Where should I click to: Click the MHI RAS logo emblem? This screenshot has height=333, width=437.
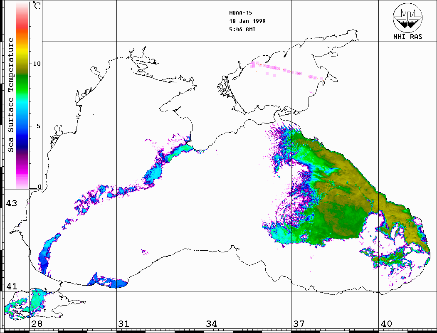pos(407,17)
